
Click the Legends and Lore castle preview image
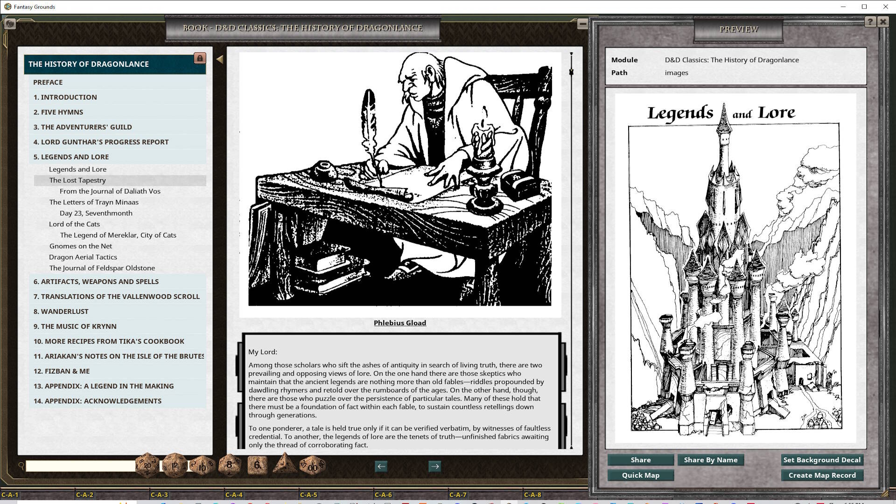(x=735, y=268)
